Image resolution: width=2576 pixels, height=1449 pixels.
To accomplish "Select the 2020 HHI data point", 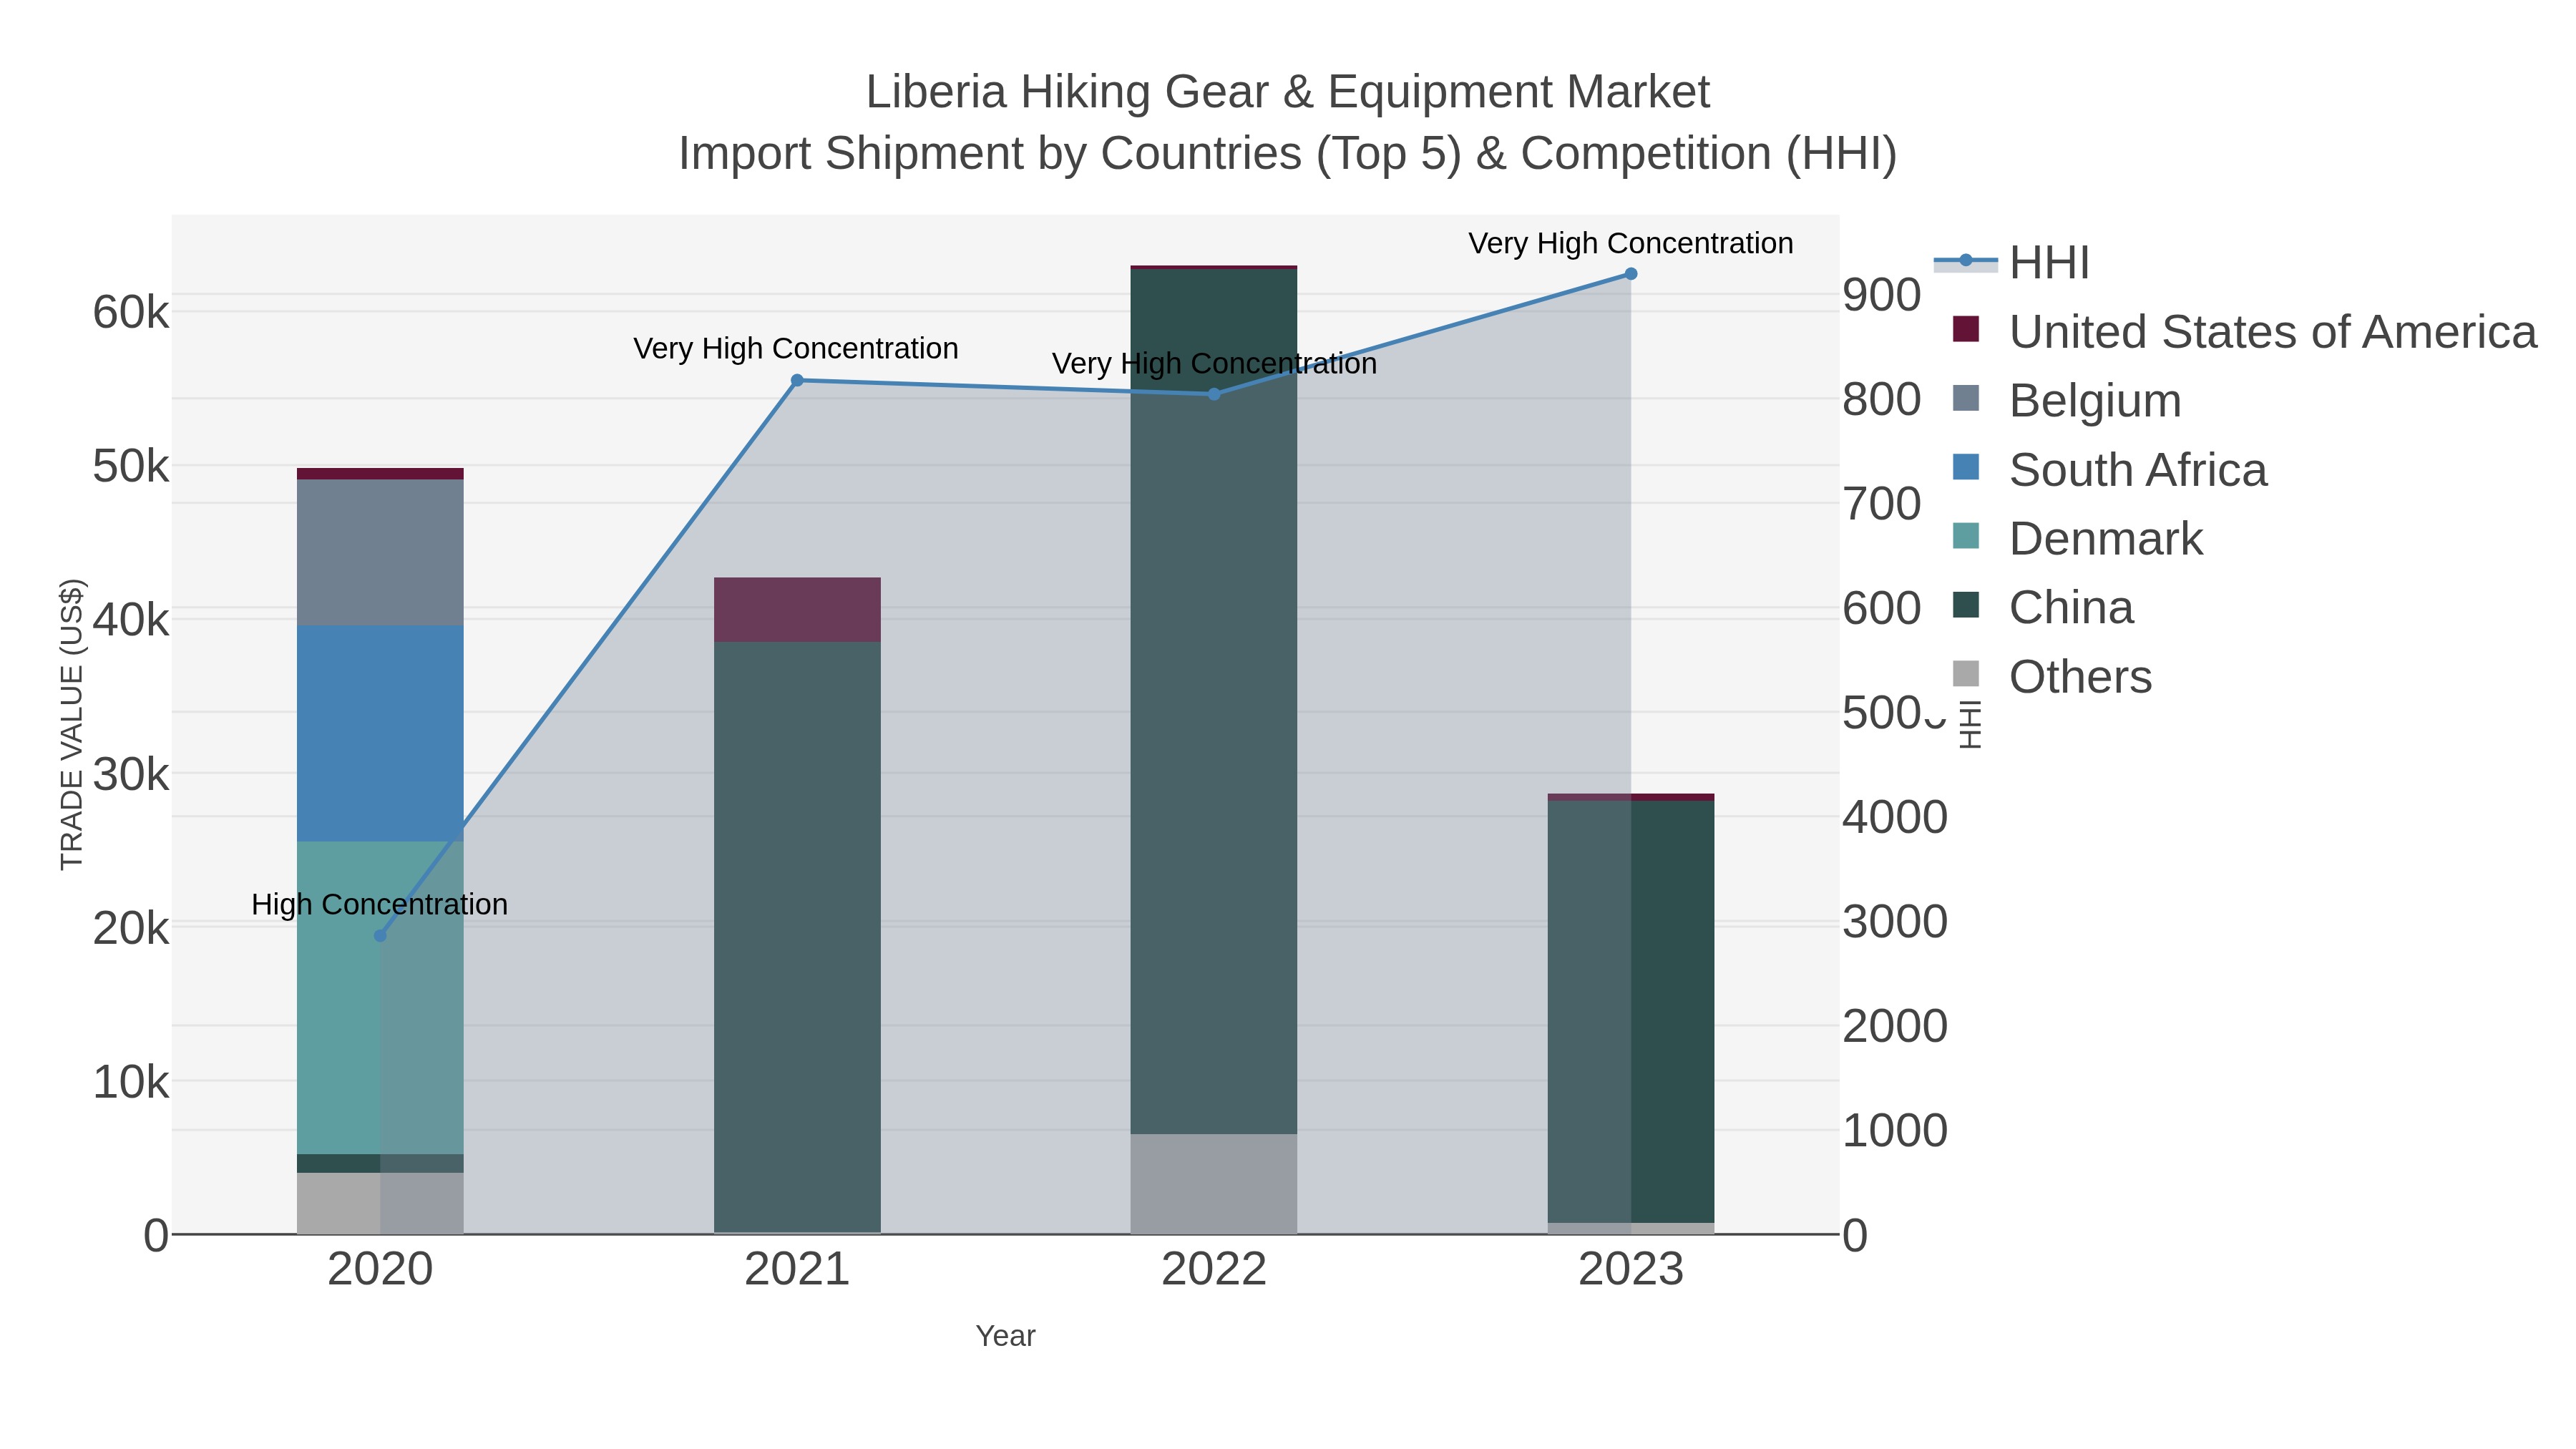I will pyautogui.click(x=380, y=936).
